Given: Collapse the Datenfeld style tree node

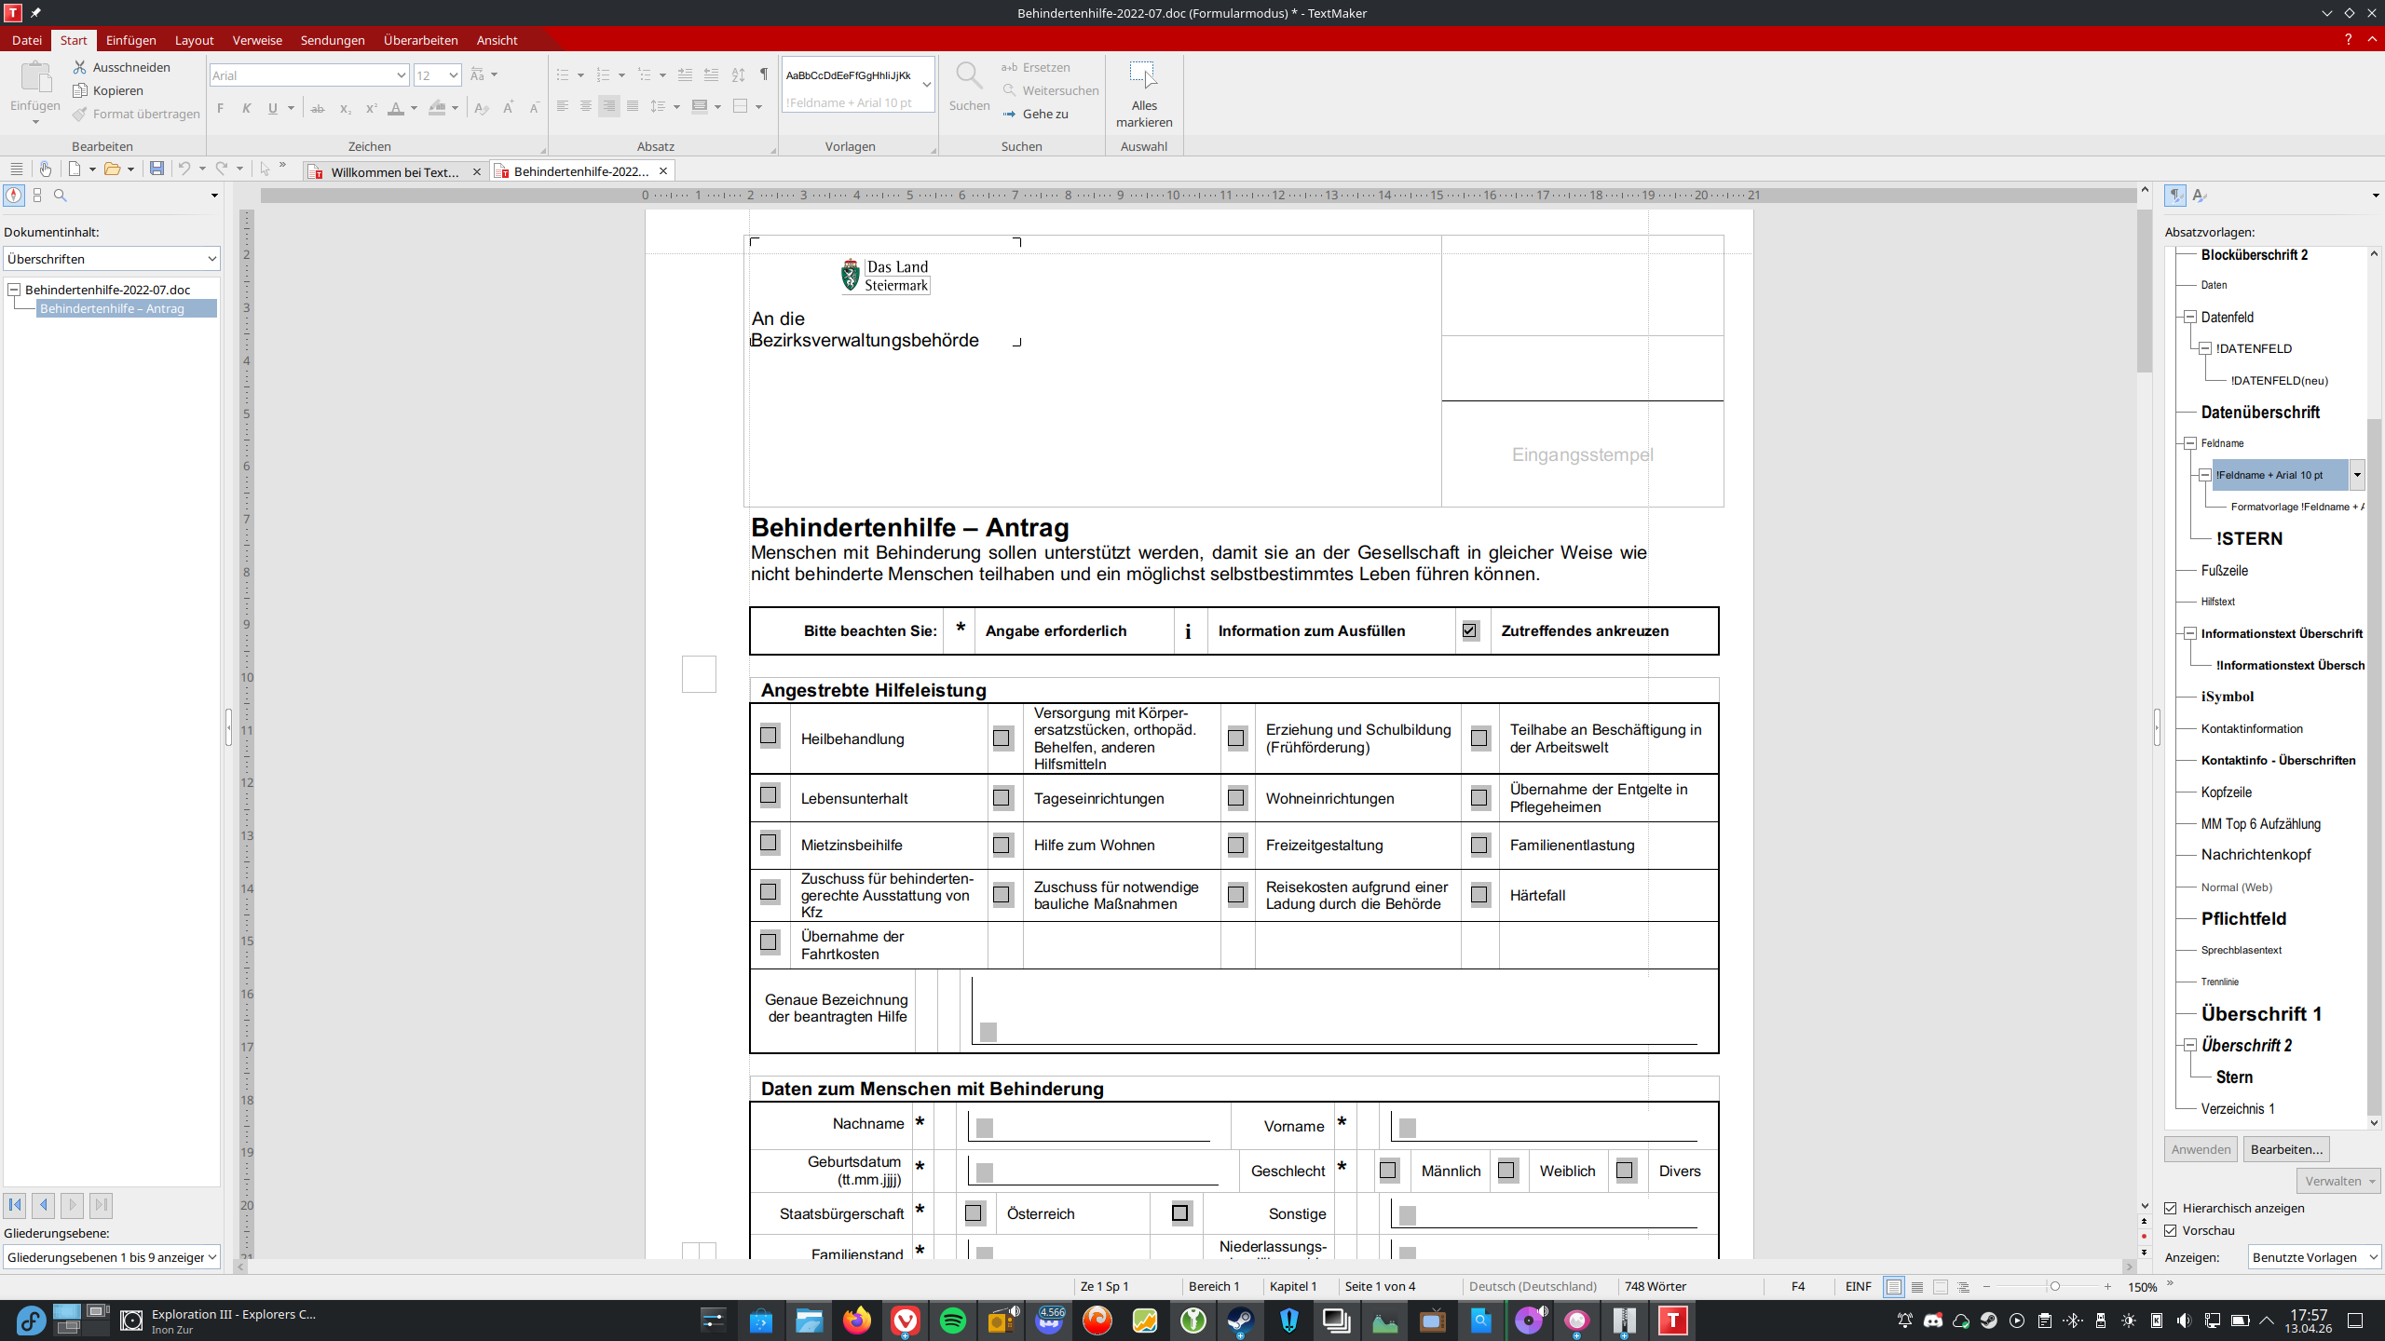Looking at the screenshot, I should pos(2191,318).
